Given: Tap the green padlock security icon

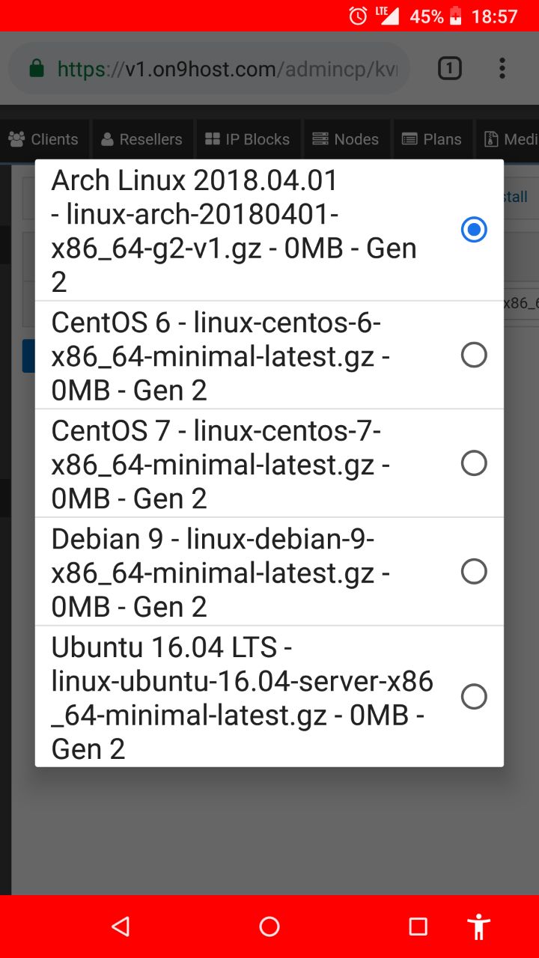Looking at the screenshot, I should (36, 70).
